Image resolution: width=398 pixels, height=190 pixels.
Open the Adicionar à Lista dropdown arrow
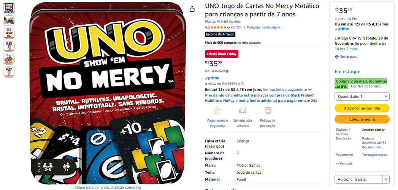click(x=386, y=179)
